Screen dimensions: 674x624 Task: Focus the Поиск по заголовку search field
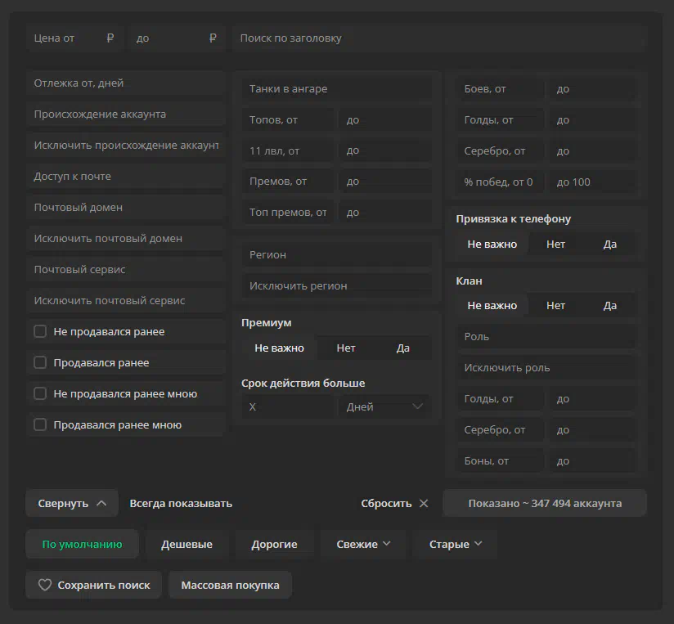pos(439,38)
